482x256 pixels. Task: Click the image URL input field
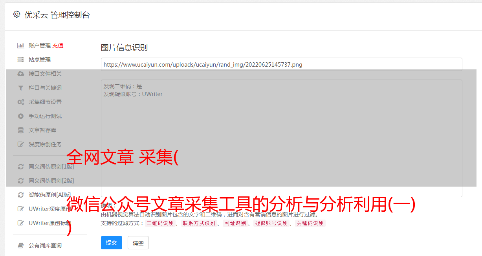281,64
